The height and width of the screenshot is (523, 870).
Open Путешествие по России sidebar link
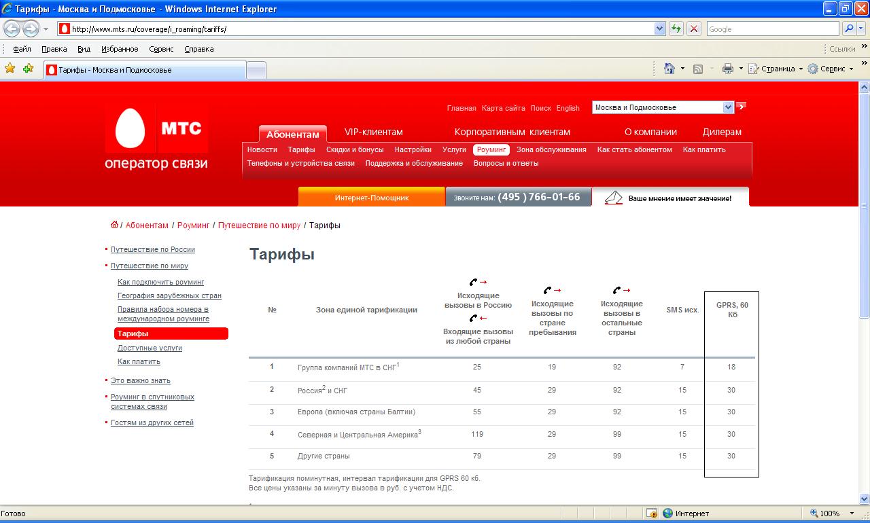coord(153,249)
